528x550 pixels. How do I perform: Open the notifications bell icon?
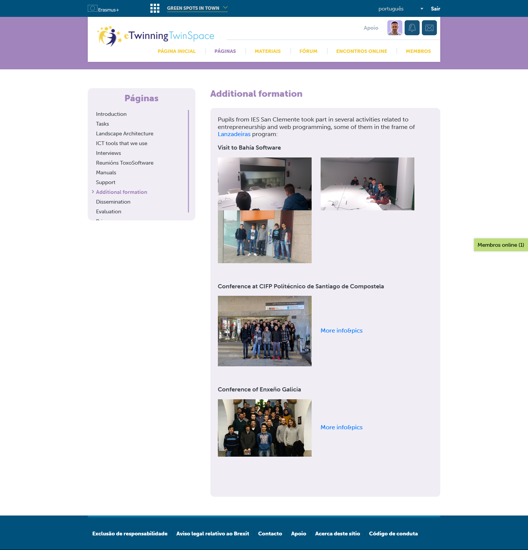[412, 28]
